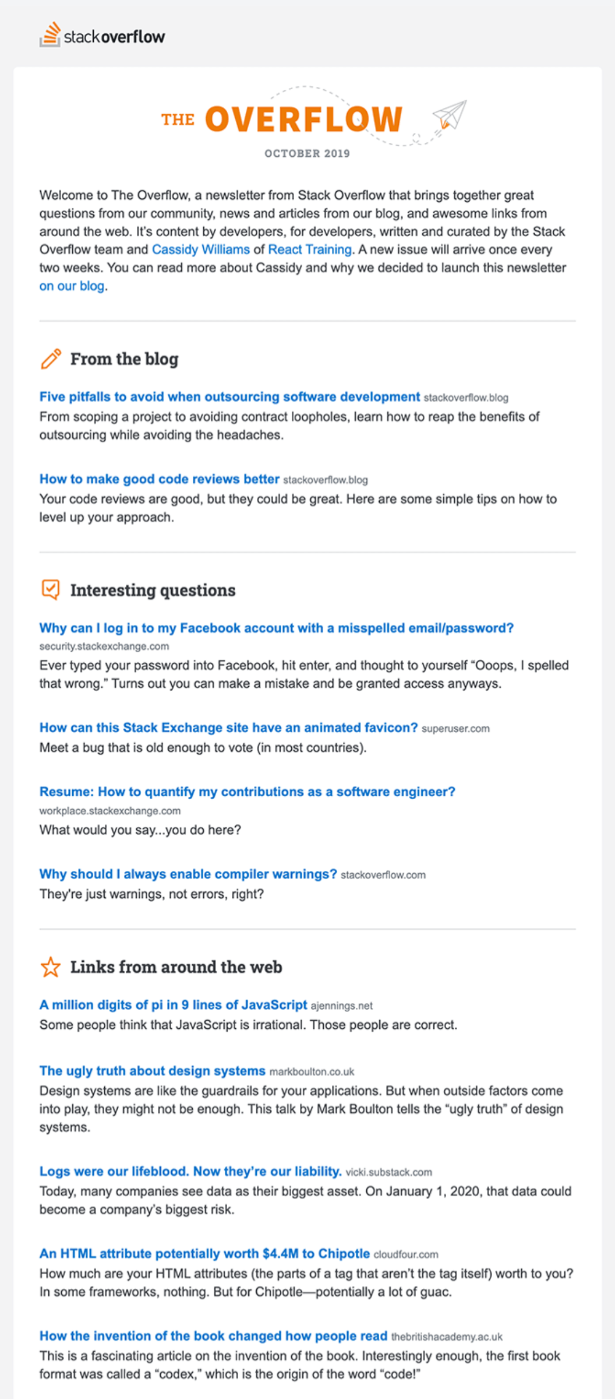The height and width of the screenshot is (1399, 615).
Task: Open the Facebook misspelled password question
Action: coord(276,628)
